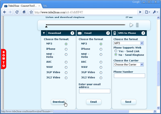Click the Go arrow beside address bar
Image resolution: width=161 pixels, height=114 pixels.
tap(140, 12)
